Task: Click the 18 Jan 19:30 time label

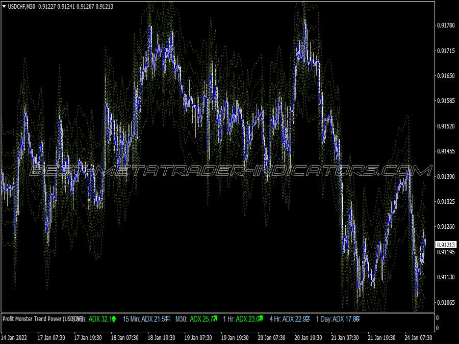Action: coord(161,337)
